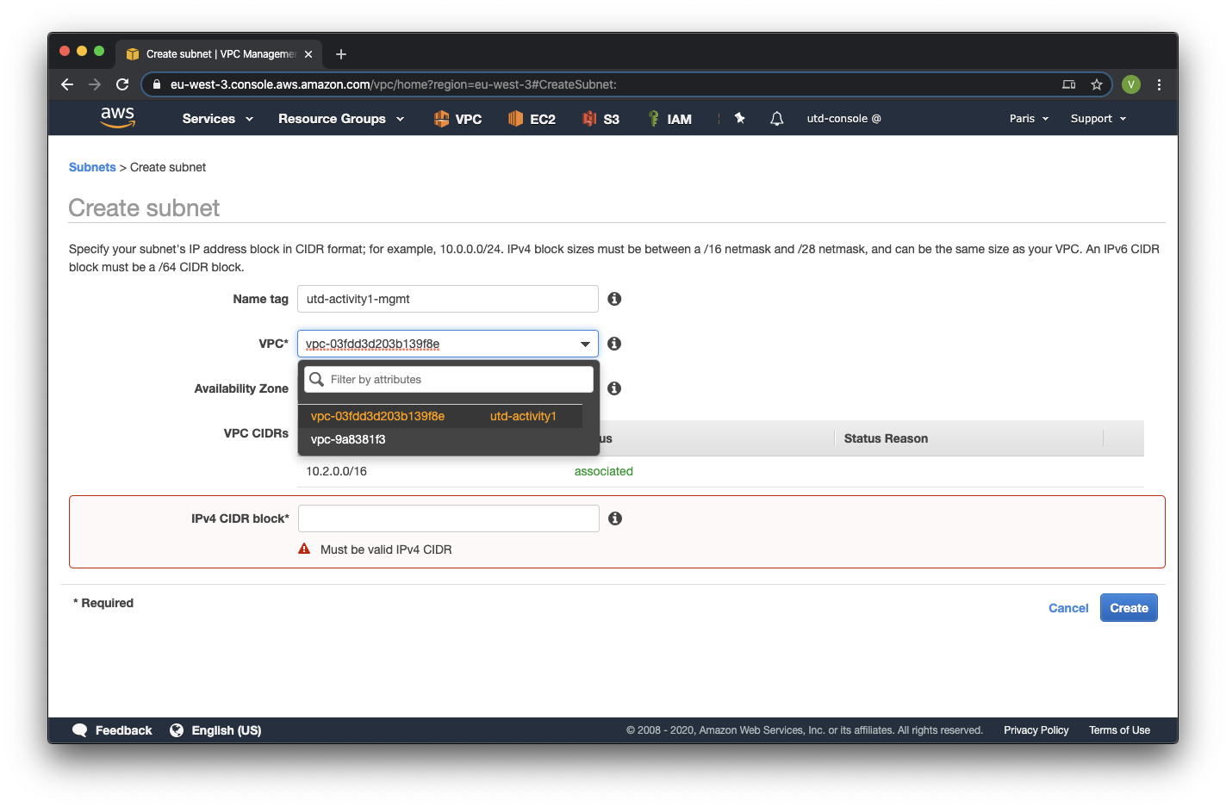Open the IAM service shortcut
The image size is (1226, 807).
click(x=669, y=119)
